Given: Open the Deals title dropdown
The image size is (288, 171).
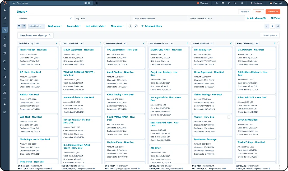Looking at the screenshot, I should (22, 12).
